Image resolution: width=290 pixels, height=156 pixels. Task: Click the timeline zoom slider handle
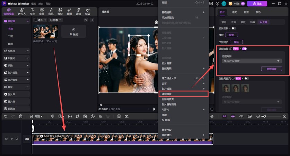point(265,116)
